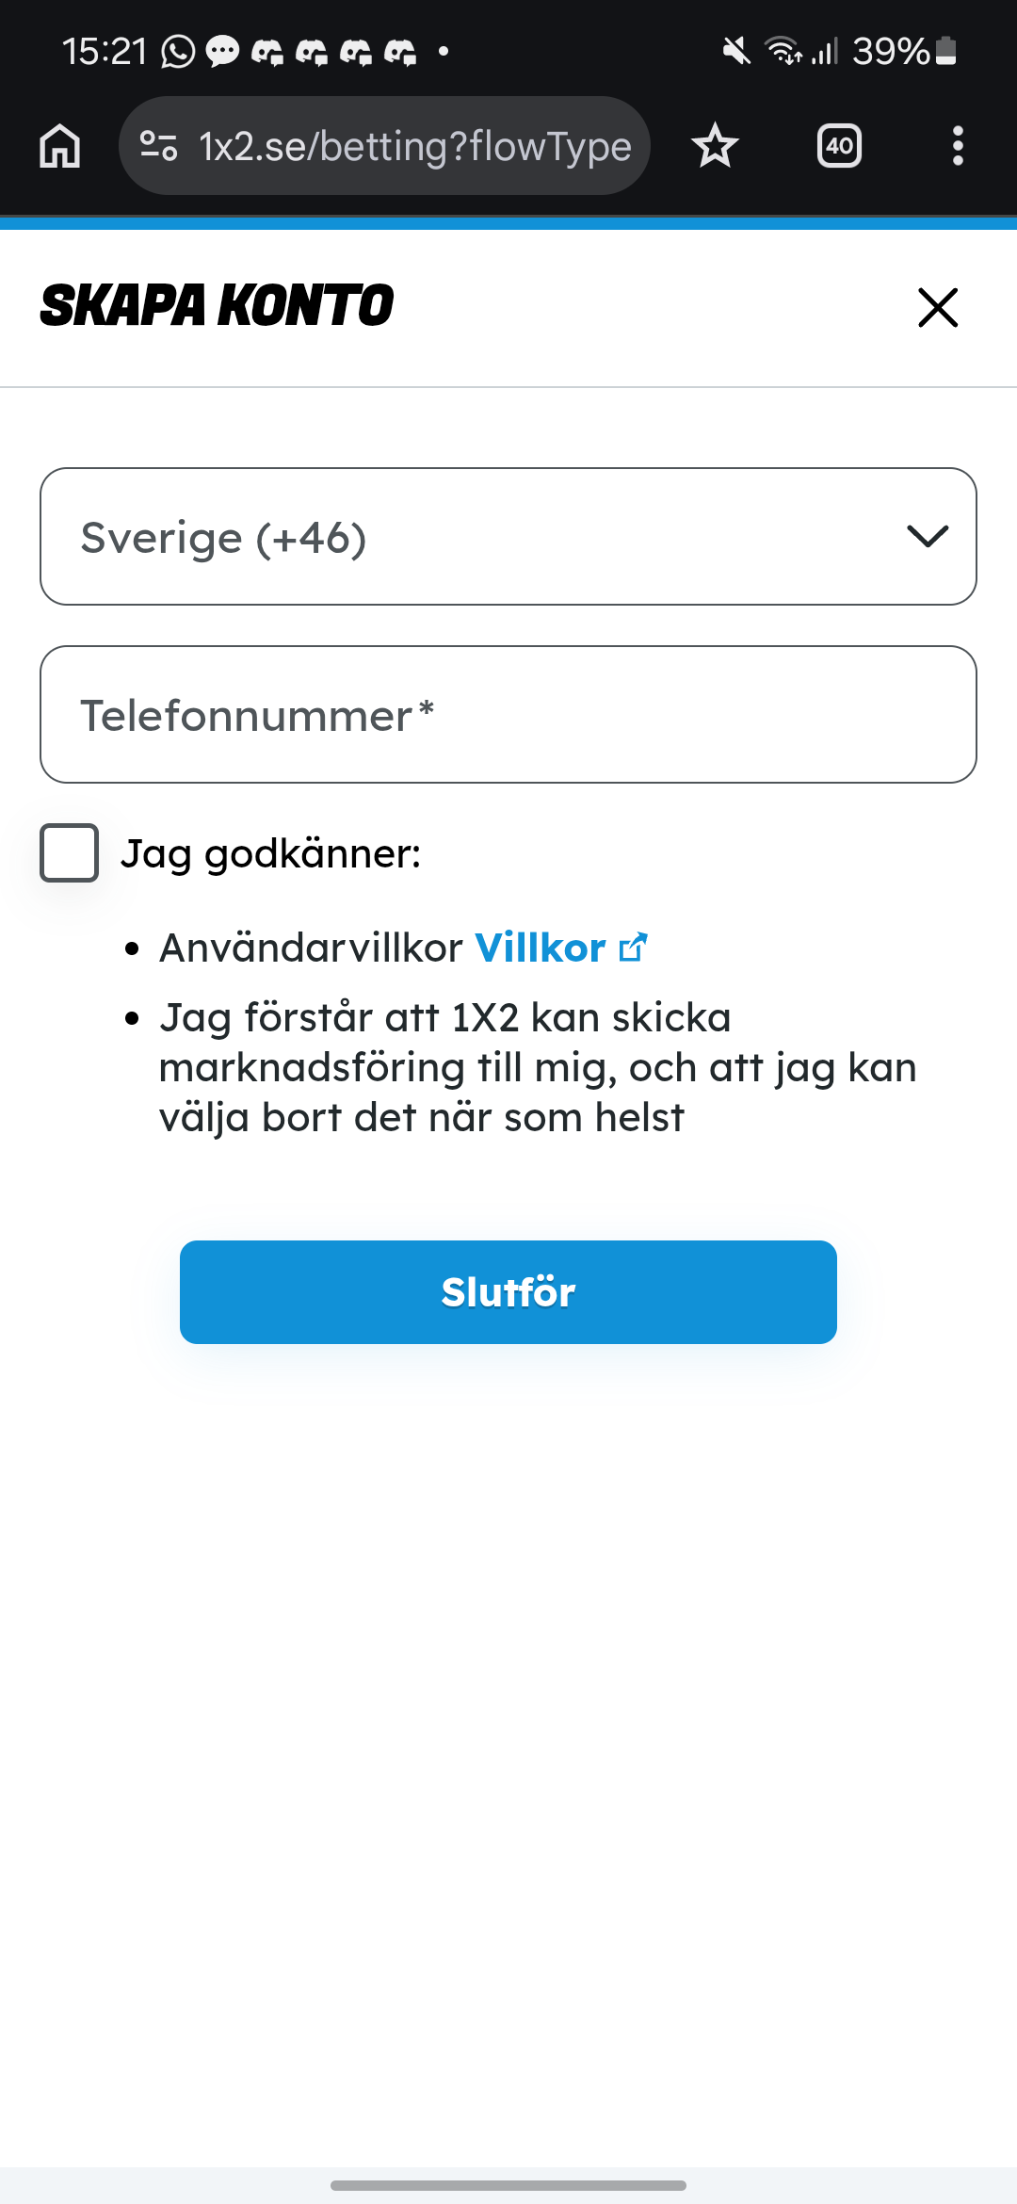The image size is (1017, 2204).
Task: Open site settings icon in address bar
Action: click(x=158, y=146)
